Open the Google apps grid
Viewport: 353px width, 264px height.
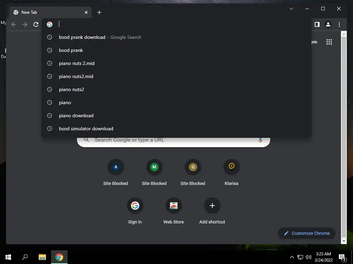coord(329,42)
